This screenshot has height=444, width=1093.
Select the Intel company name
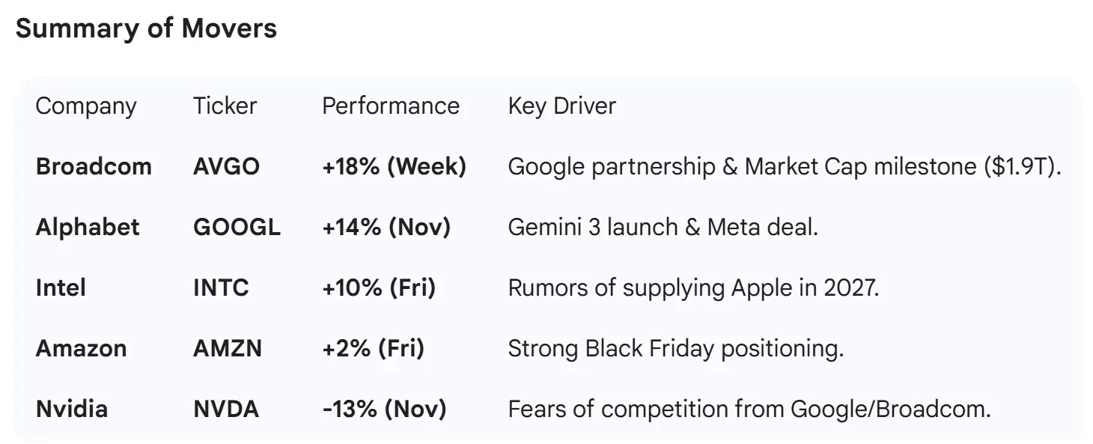tap(61, 288)
